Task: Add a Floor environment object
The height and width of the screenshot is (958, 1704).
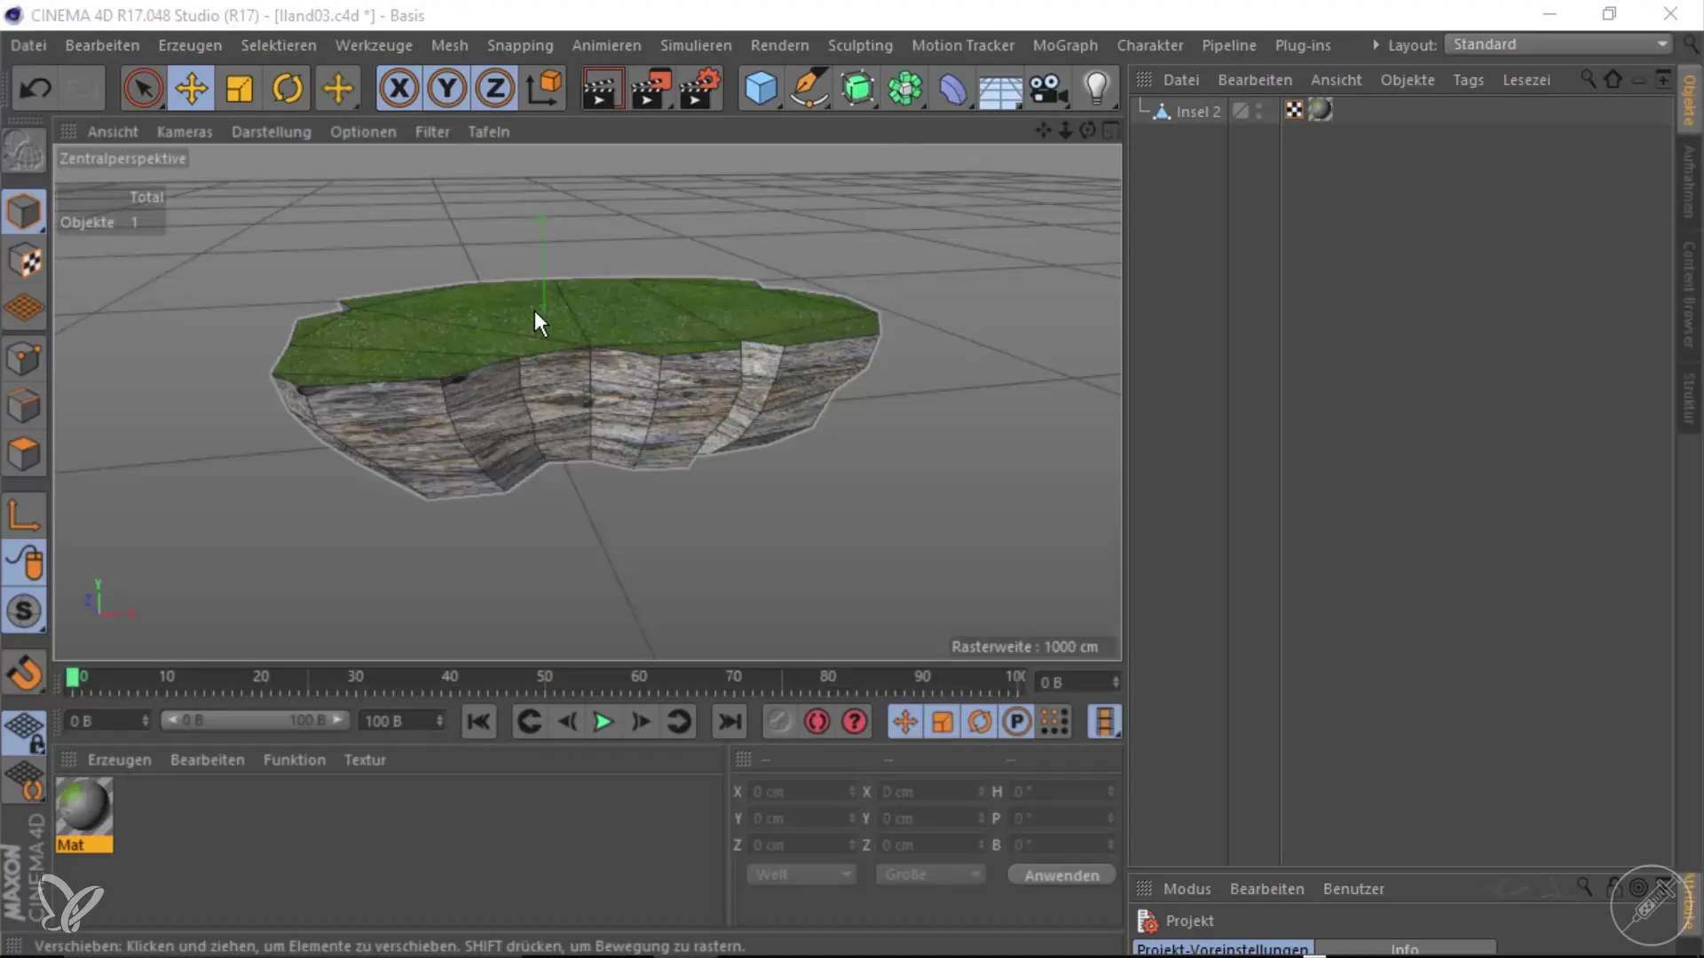Action: [x=1000, y=89]
